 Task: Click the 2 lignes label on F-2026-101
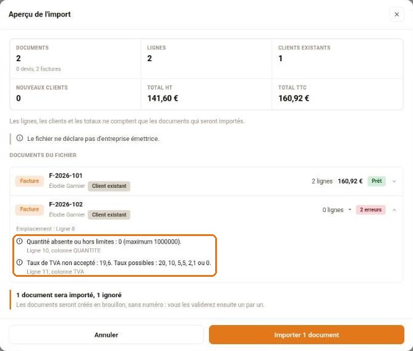(x=322, y=181)
